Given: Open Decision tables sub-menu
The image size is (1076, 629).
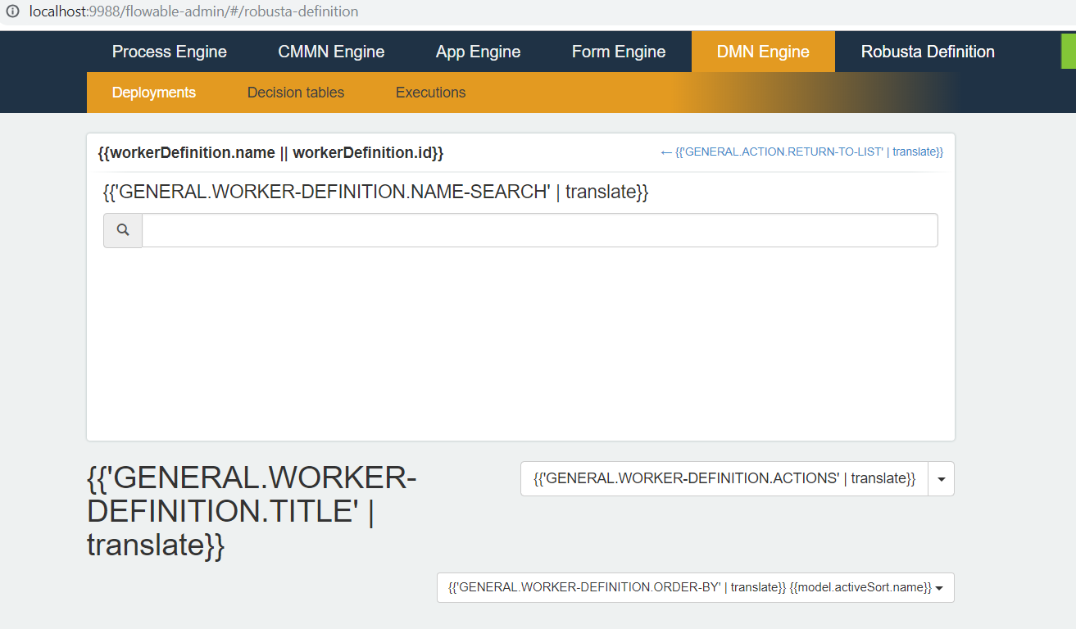Looking at the screenshot, I should coord(296,93).
